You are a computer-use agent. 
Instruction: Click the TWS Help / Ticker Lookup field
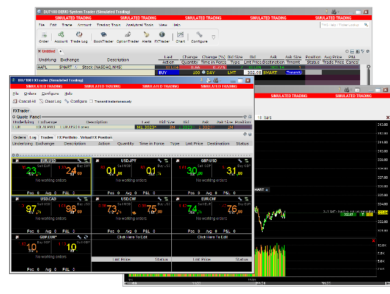point(344,25)
